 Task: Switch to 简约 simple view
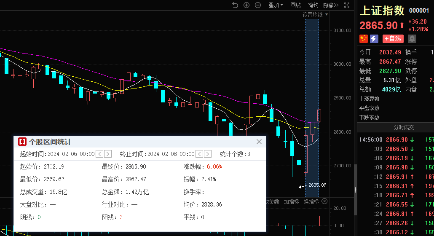click(x=313, y=5)
